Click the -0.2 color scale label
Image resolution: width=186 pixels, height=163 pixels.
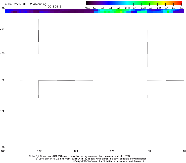point(158,8)
